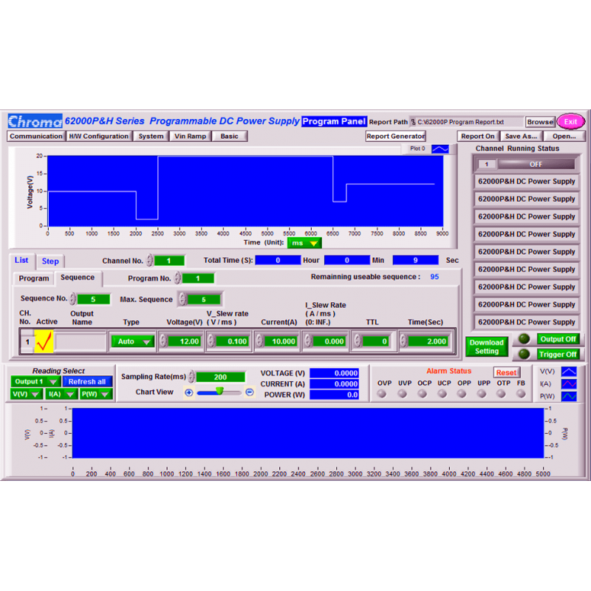Adjust the Sequence No. stepper arrows
Viewport: 591px width, 591px height.
(x=72, y=299)
